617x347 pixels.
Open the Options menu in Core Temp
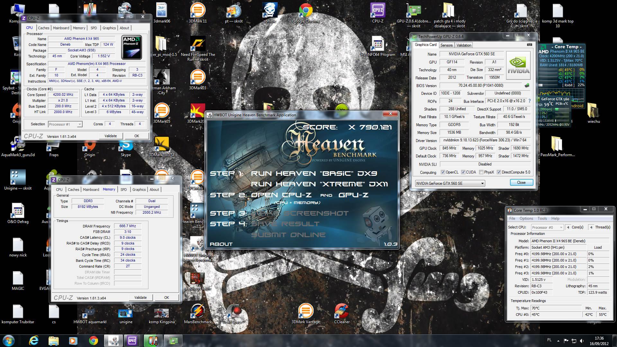pyautogui.click(x=526, y=218)
